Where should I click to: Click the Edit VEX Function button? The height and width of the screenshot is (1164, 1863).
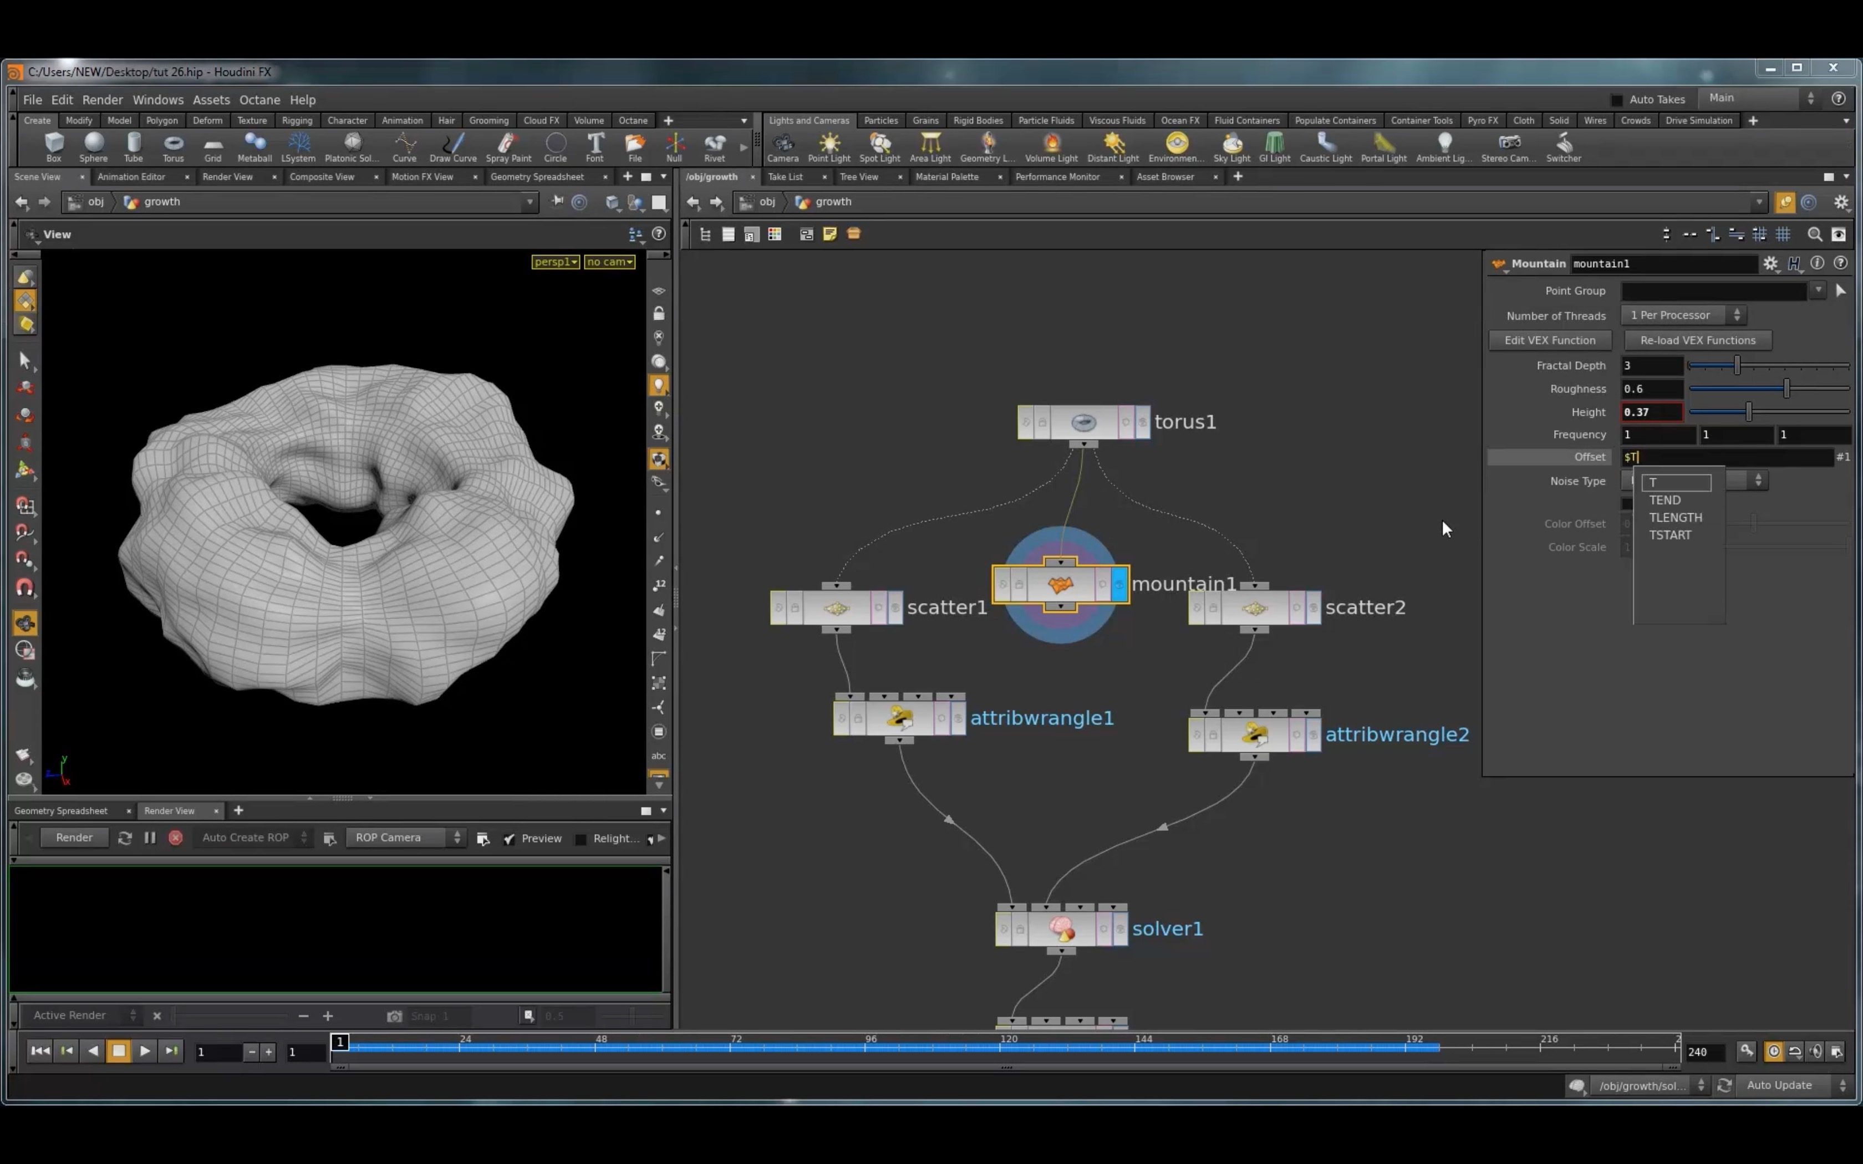(1550, 339)
